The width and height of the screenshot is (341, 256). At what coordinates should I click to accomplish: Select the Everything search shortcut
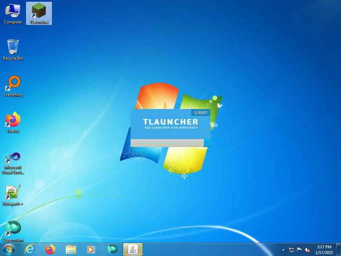[13, 86]
